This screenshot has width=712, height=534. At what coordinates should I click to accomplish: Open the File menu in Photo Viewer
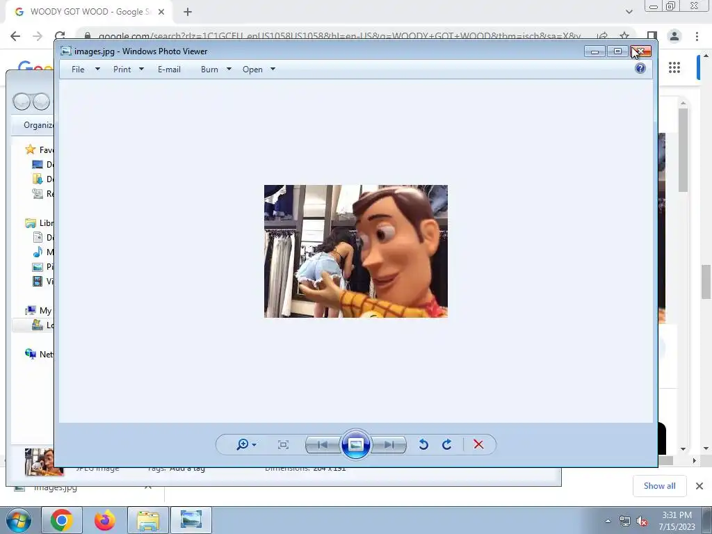coord(78,70)
